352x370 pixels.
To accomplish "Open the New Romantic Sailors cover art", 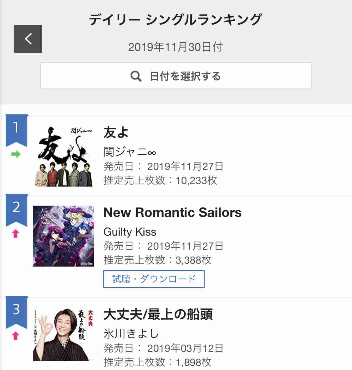I will click(63, 236).
